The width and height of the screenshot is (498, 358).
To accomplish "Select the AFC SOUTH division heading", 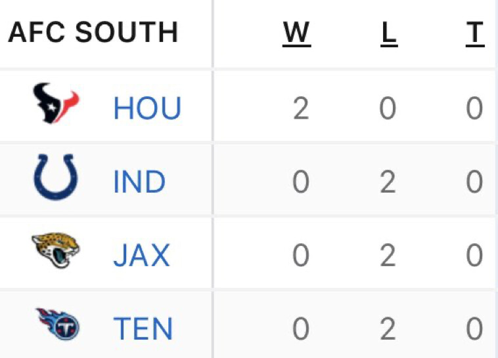I will 93,32.
